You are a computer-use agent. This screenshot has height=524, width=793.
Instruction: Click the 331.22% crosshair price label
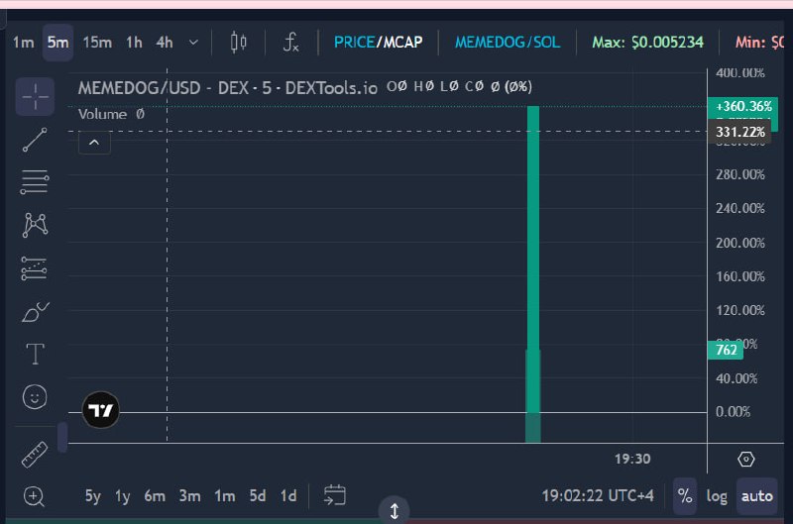pyautogui.click(x=739, y=132)
